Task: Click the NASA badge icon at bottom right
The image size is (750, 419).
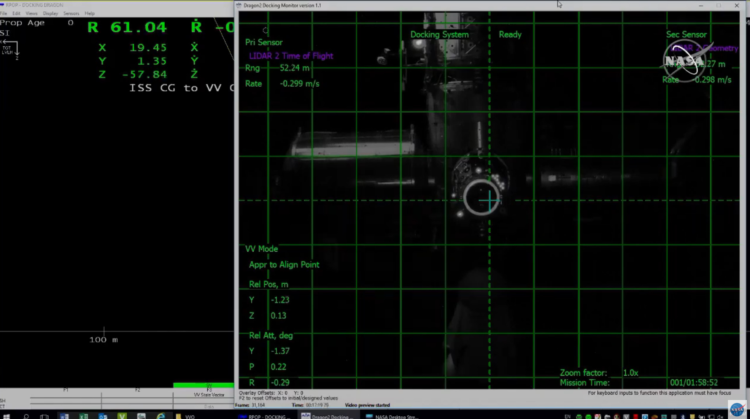Action: pos(737,409)
